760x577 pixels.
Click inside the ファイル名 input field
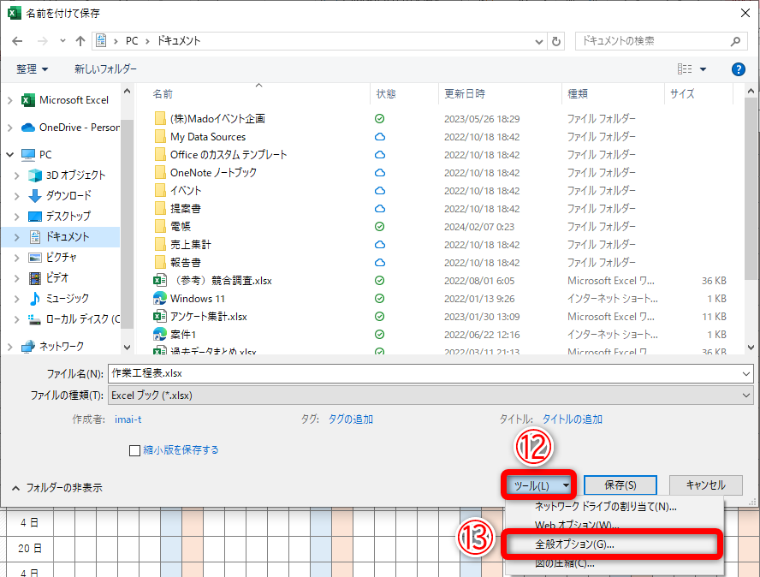click(342, 372)
